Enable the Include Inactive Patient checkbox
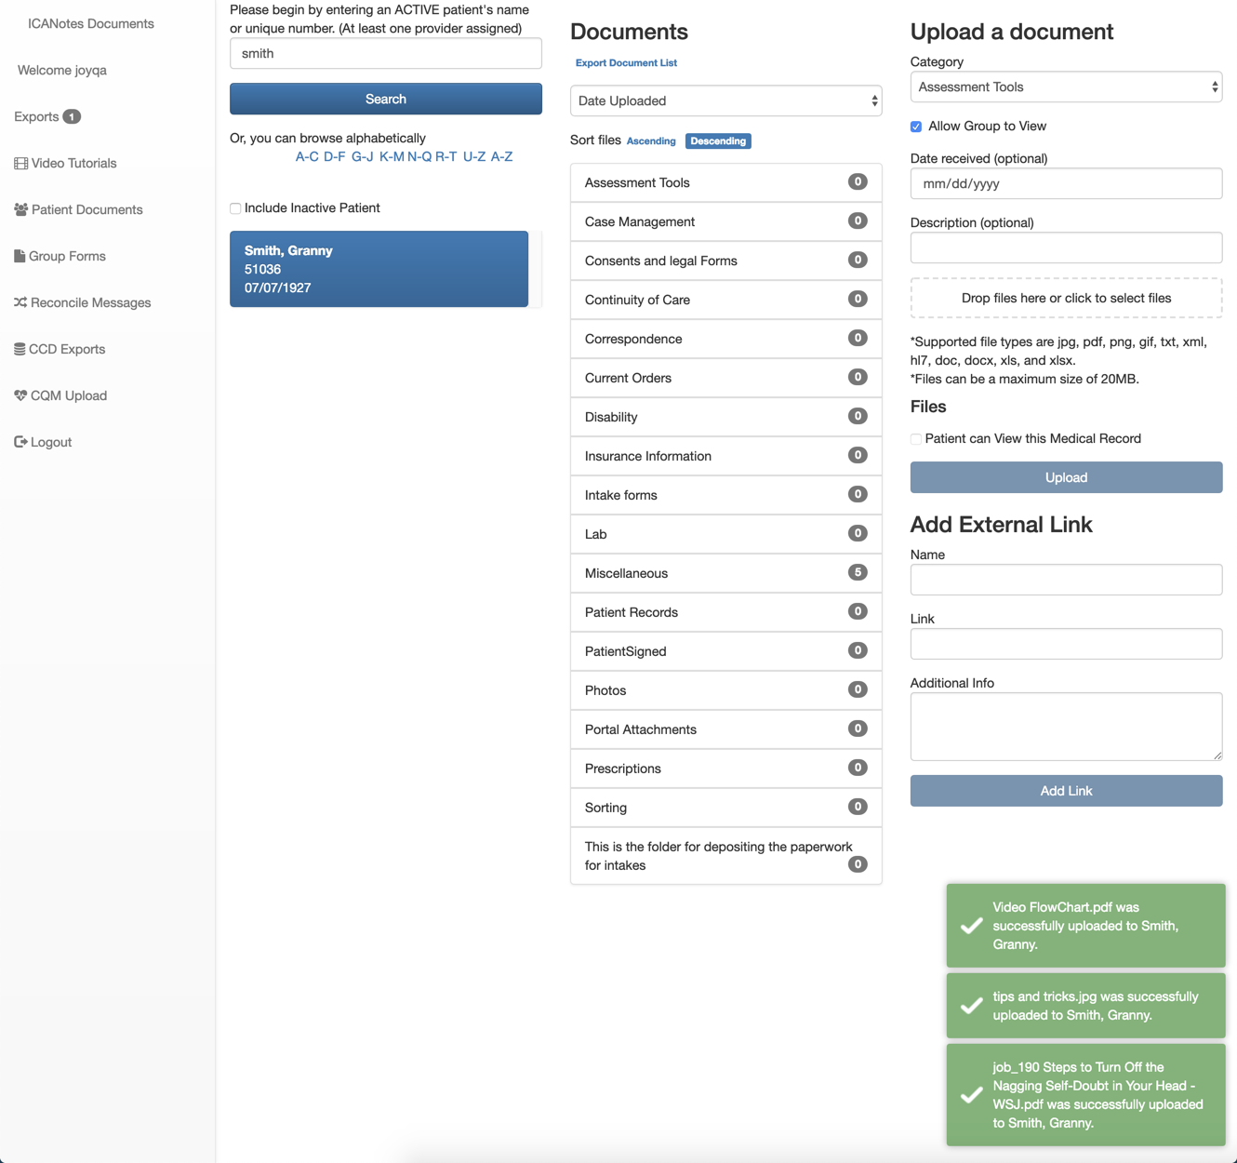The width and height of the screenshot is (1237, 1163). (235, 208)
